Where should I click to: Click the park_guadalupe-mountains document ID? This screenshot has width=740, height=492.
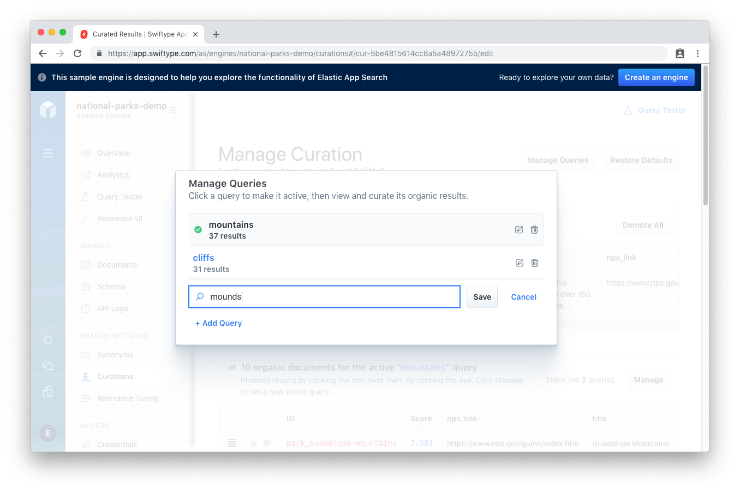tap(342, 444)
